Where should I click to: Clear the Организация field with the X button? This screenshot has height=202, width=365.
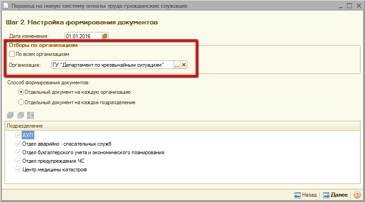(184, 65)
